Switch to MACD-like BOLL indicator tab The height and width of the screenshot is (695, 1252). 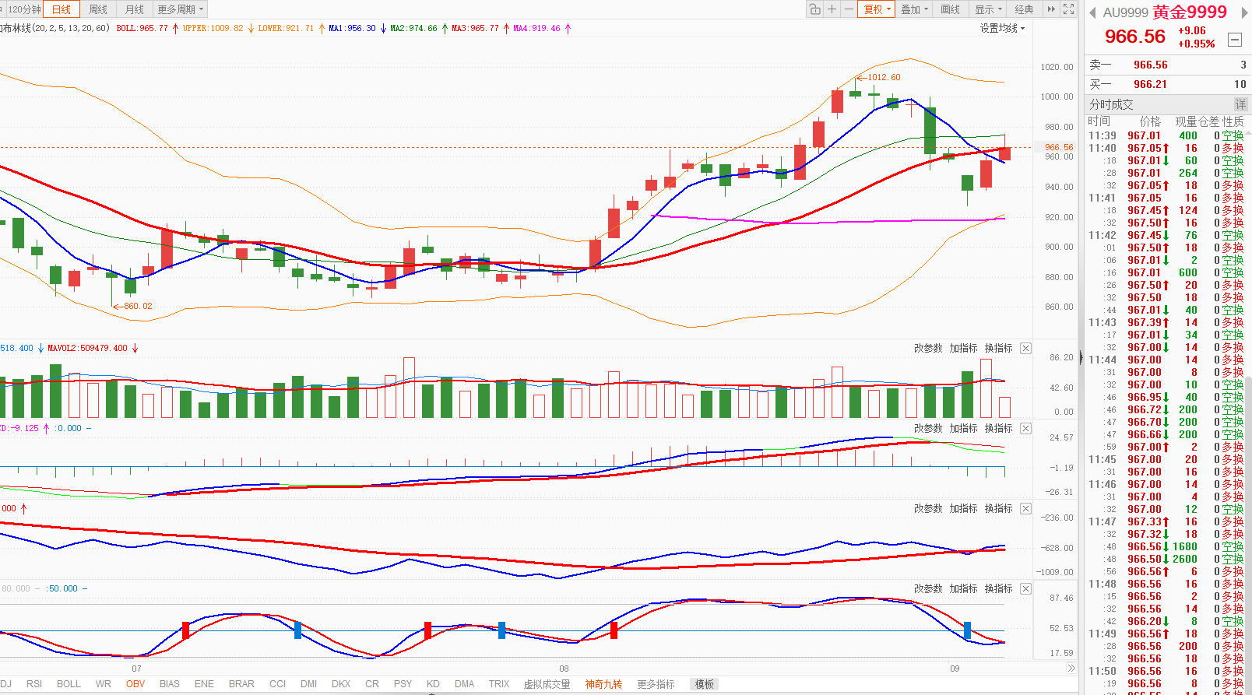coord(69,684)
